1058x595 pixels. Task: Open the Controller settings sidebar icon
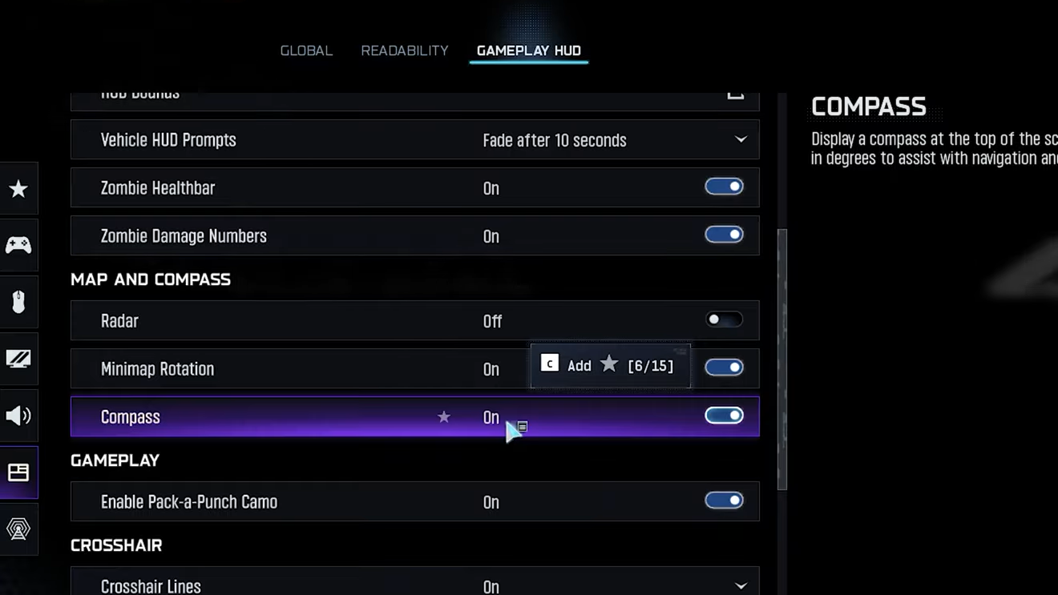pyautogui.click(x=18, y=245)
